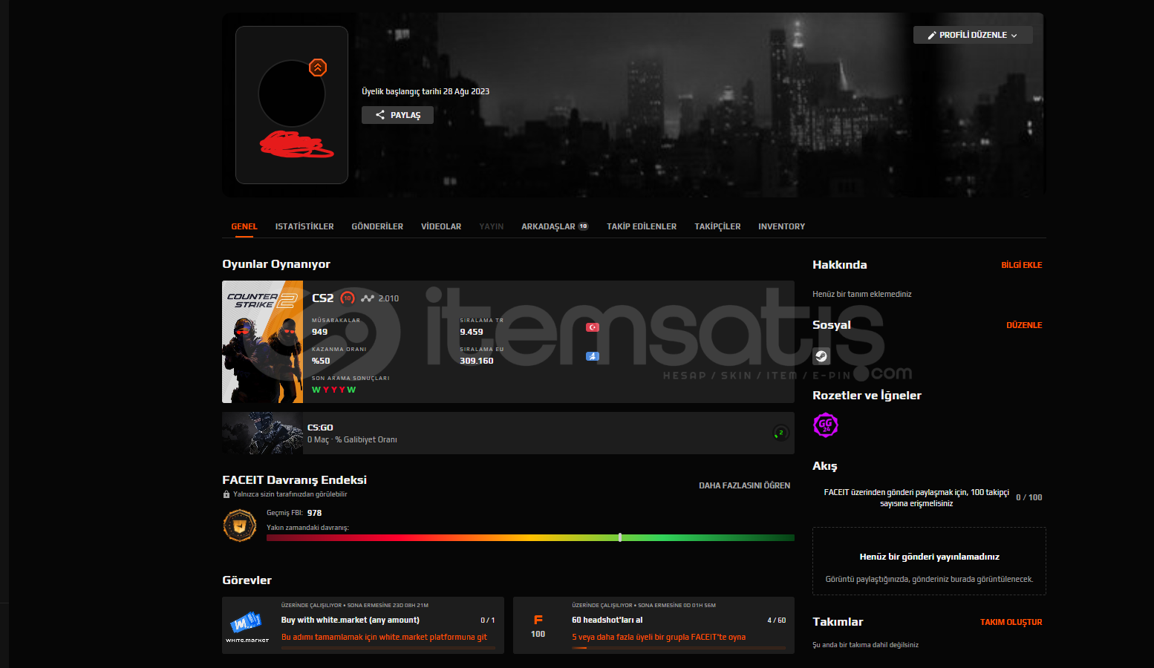Click the Steam social account icon
This screenshot has height=668, width=1154.
[x=821, y=356]
